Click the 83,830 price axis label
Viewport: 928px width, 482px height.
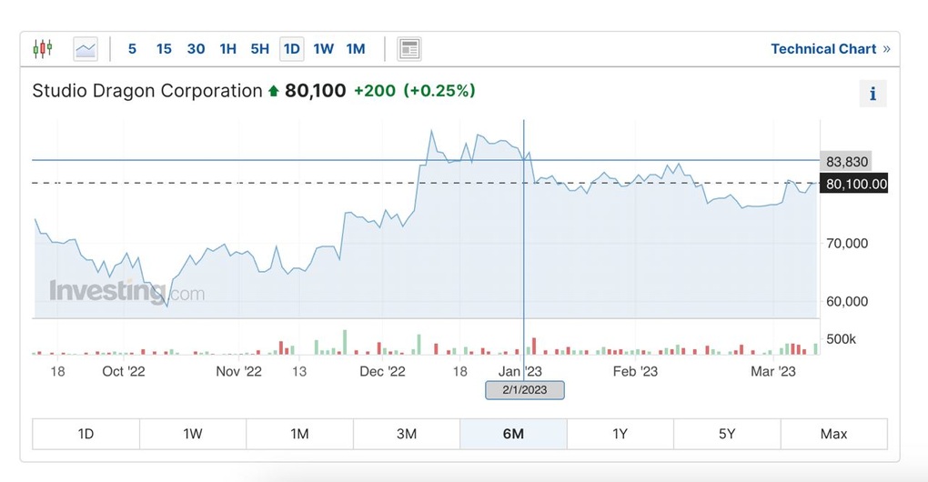pos(846,162)
